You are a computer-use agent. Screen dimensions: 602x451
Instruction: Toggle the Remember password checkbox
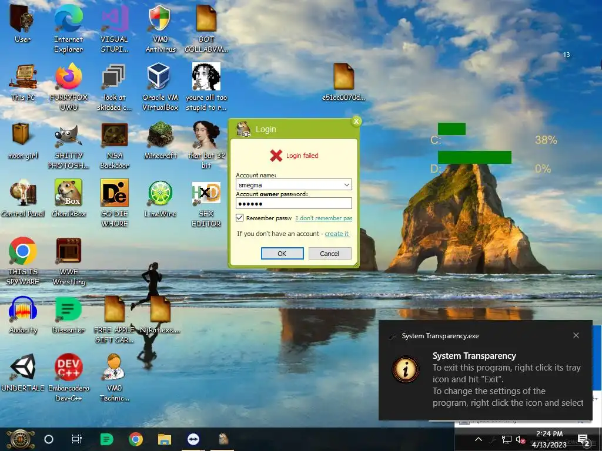point(240,218)
